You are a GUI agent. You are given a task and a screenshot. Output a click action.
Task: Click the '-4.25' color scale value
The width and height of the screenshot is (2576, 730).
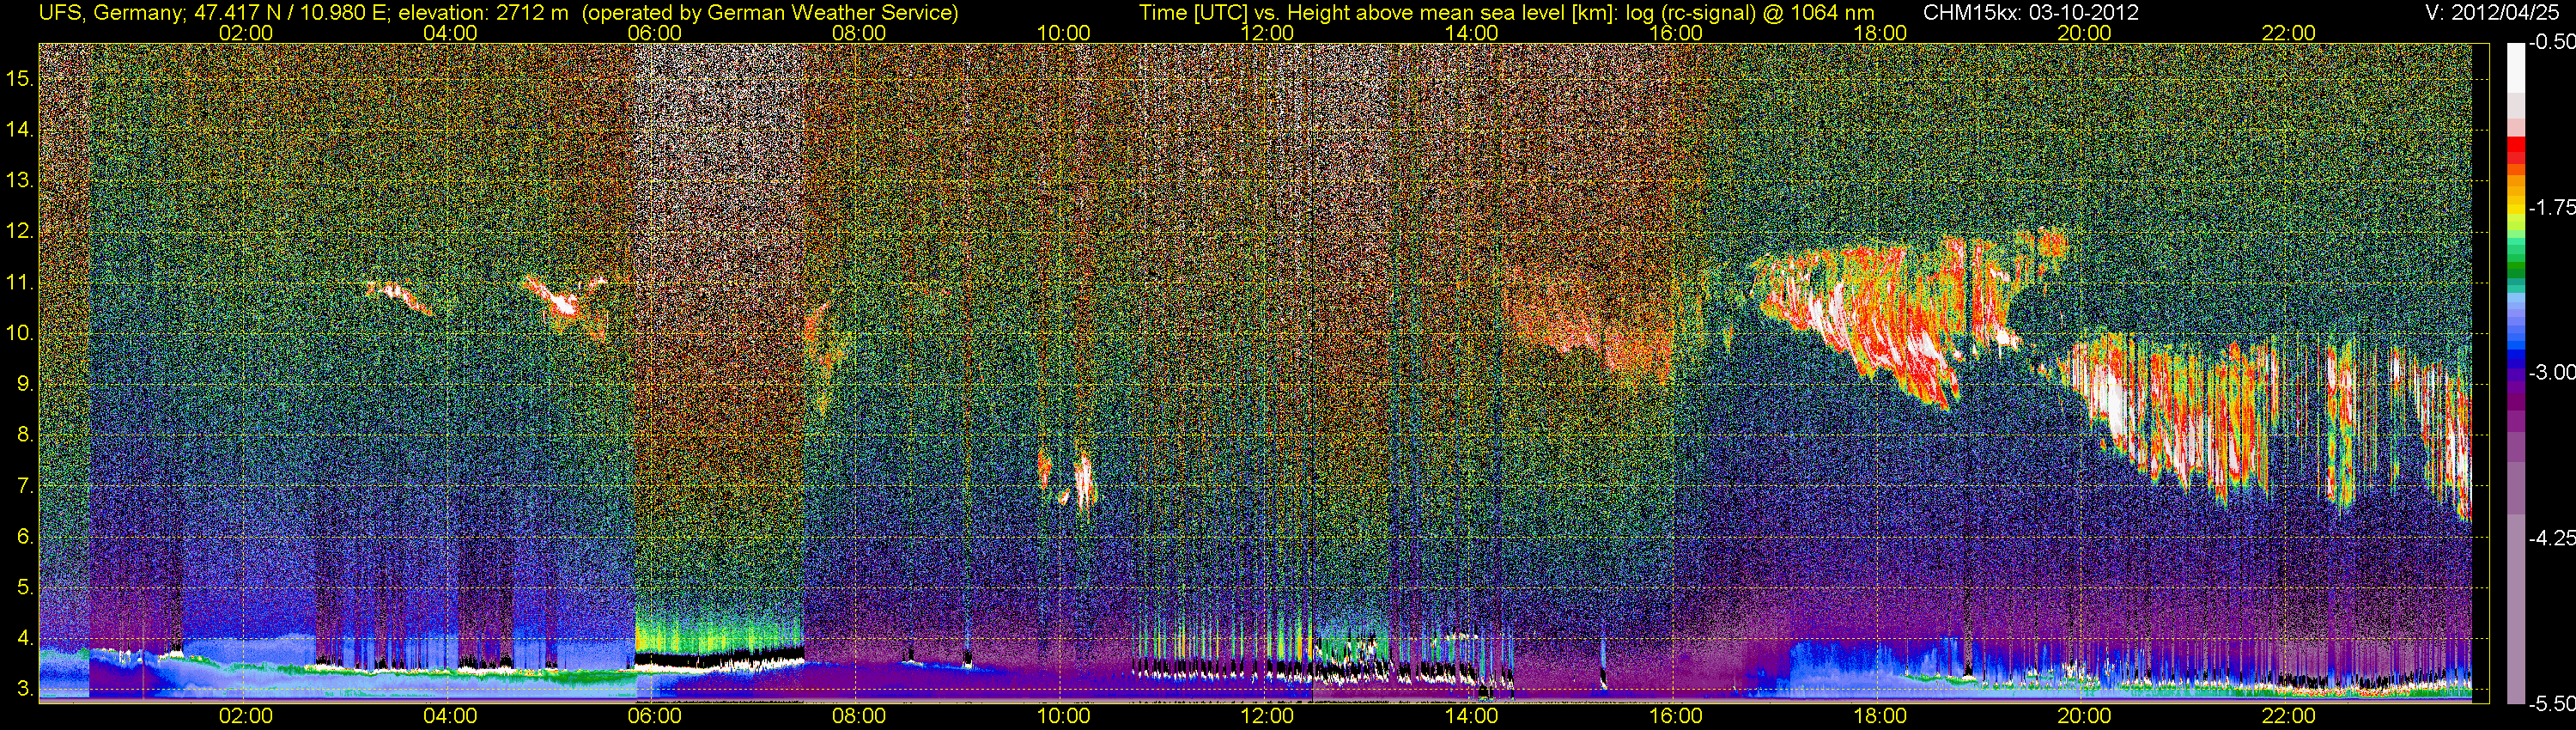coord(2551,538)
